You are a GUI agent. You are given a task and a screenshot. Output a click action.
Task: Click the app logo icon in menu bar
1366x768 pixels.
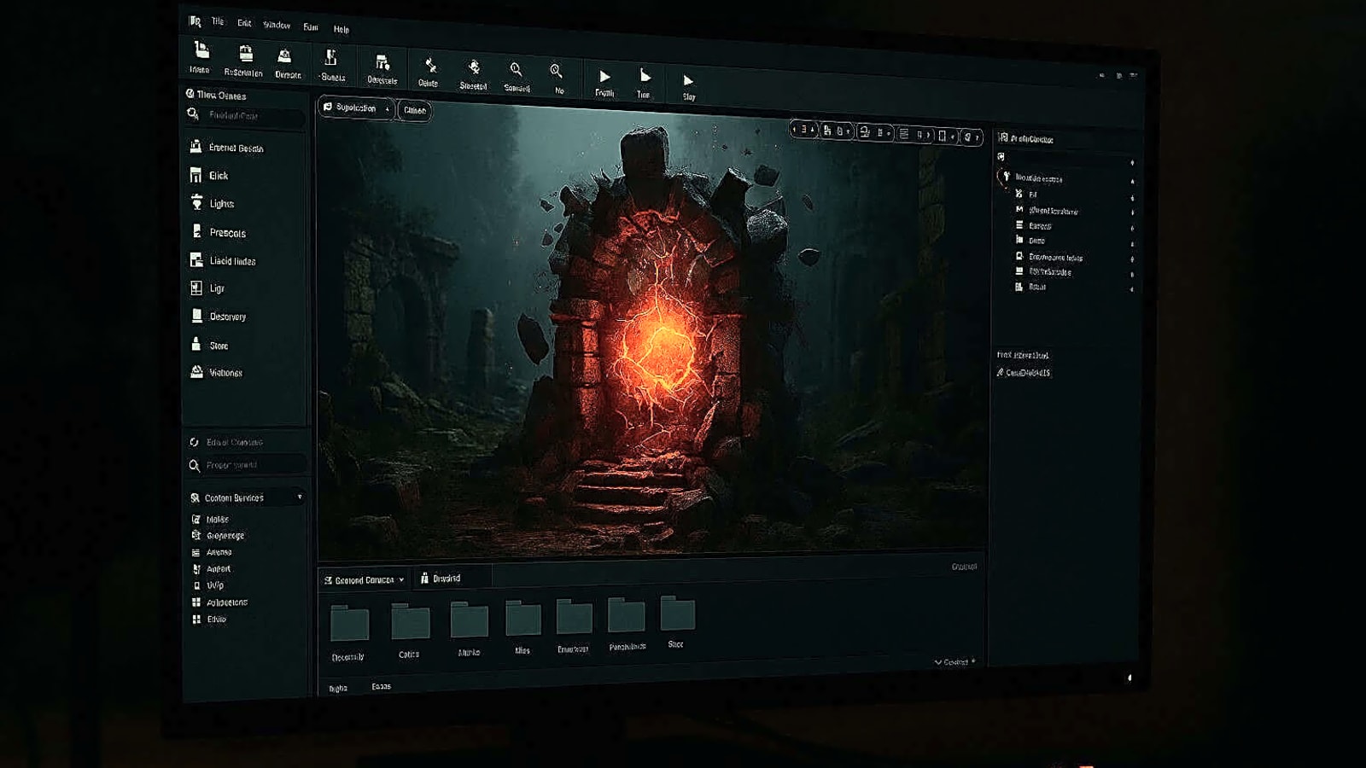(196, 20)
